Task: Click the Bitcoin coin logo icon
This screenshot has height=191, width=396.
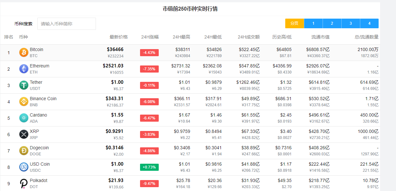Action: coord(24,52)
